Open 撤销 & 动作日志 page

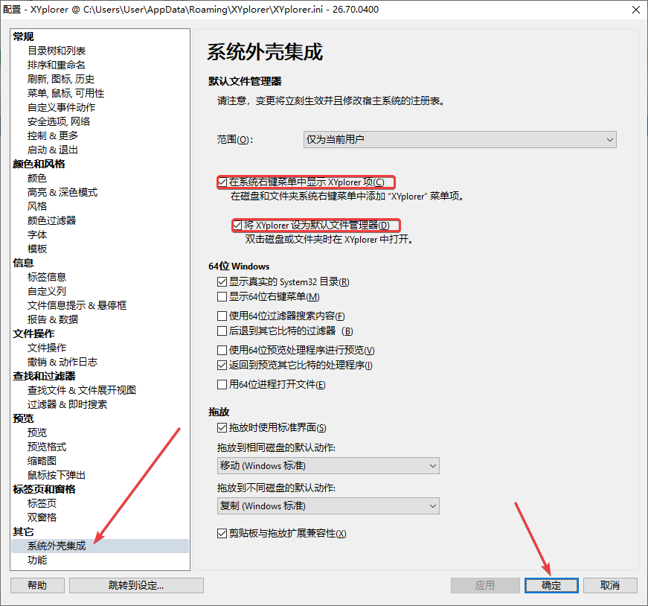(x=62, y=362)
